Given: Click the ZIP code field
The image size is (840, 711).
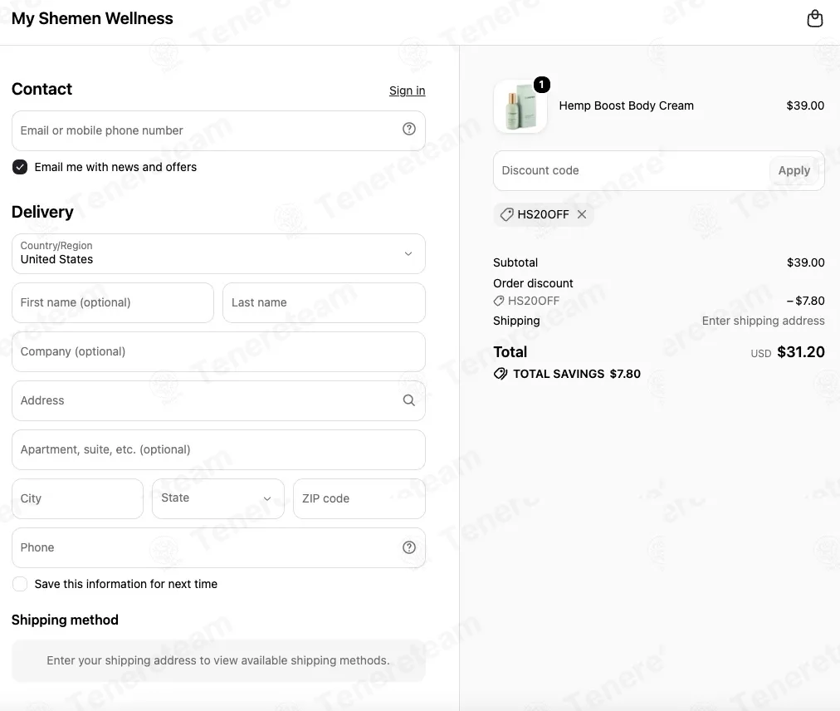Looking at the screenshot, I should (359, 498).
